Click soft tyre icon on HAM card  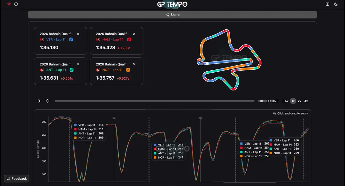click(x=98, y=39)
